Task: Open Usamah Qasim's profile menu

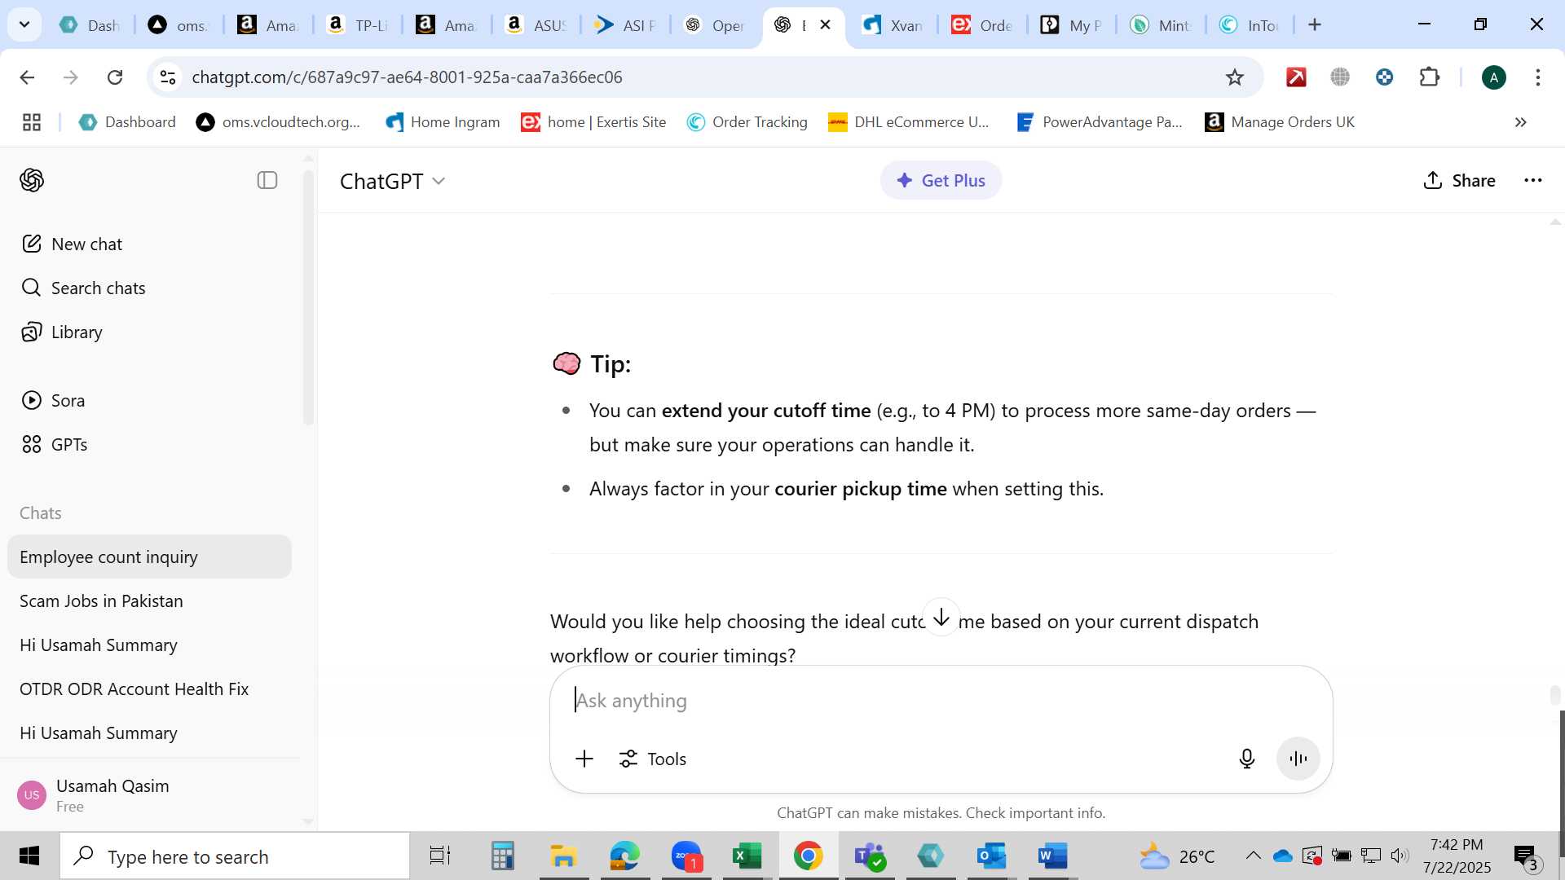Action: (x=149, y=794)
